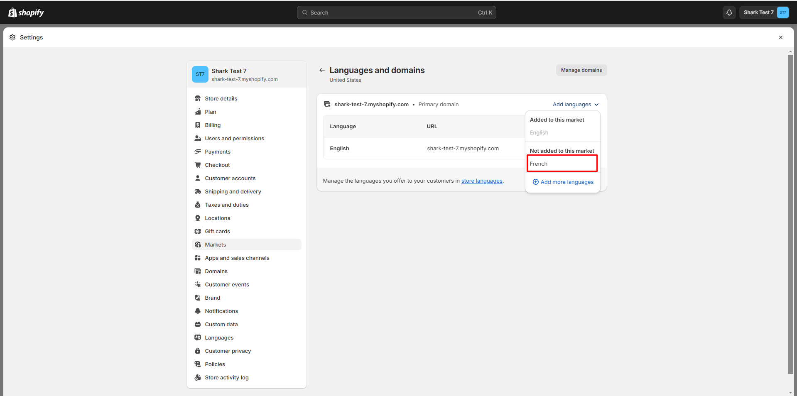This screenshot has width=797, height=396.
Task: Click inside the Search field
Action: (x=396, y=12)
